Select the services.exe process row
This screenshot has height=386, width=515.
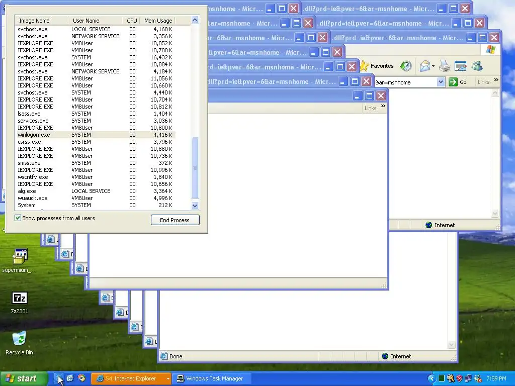pyautogui.click(x=96, y=121)
